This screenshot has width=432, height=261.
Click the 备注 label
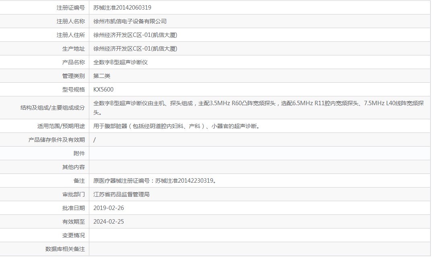pos(79,181)
